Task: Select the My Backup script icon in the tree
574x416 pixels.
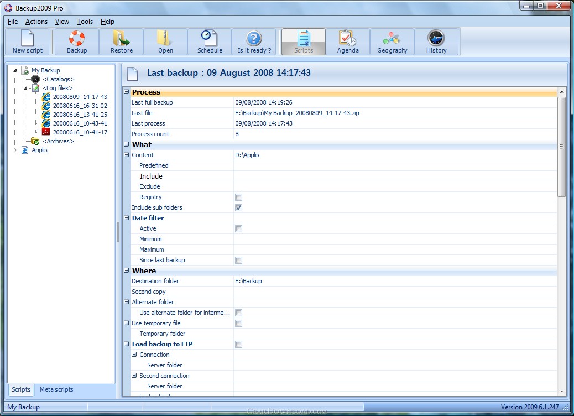Action: coord(25,70)
